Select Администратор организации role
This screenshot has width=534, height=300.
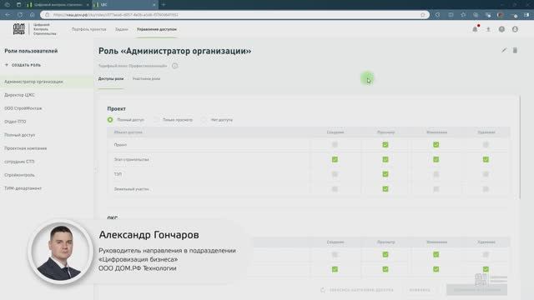click(x=47, y=82)
